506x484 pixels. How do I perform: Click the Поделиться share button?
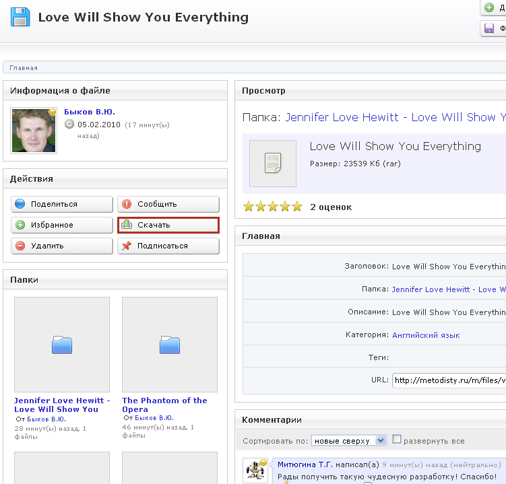pos(62,204)
